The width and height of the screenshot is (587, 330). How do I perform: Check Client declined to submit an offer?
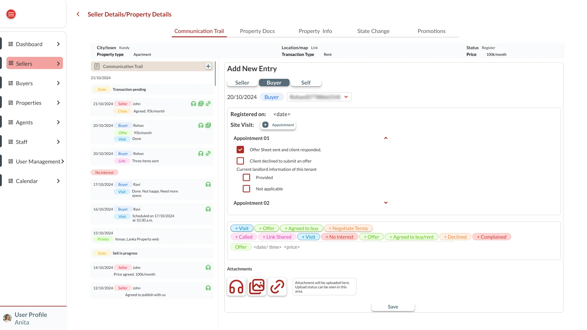click(240, 161)
